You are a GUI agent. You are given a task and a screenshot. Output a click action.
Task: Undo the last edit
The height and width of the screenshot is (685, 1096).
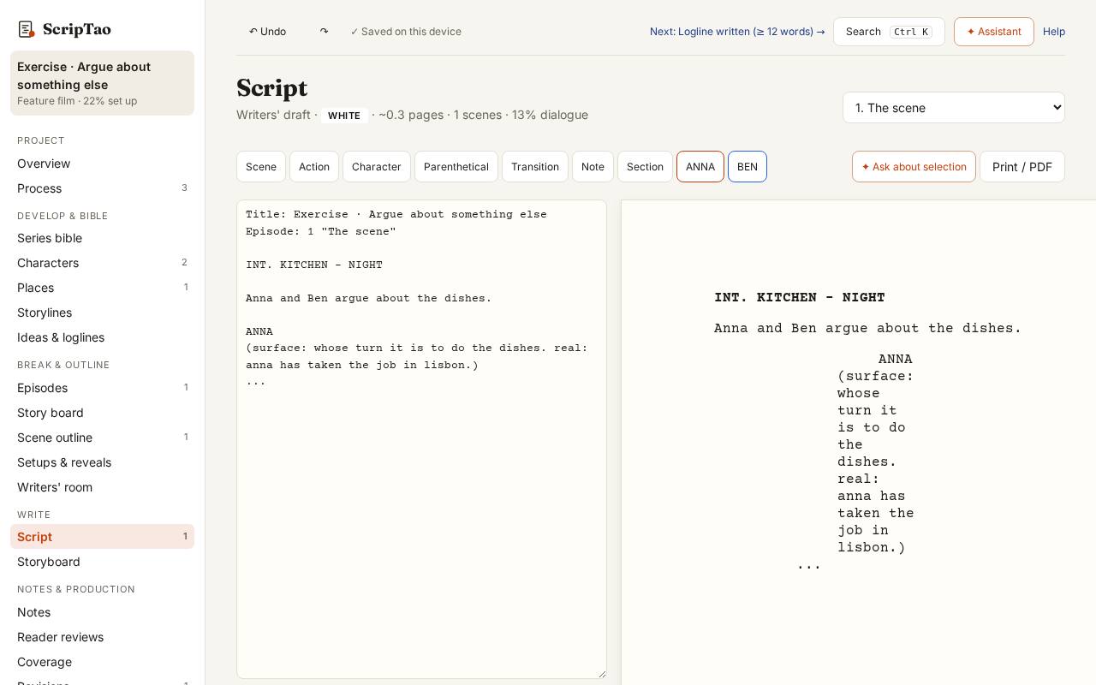pyautogui.click(x=267, y=32)
